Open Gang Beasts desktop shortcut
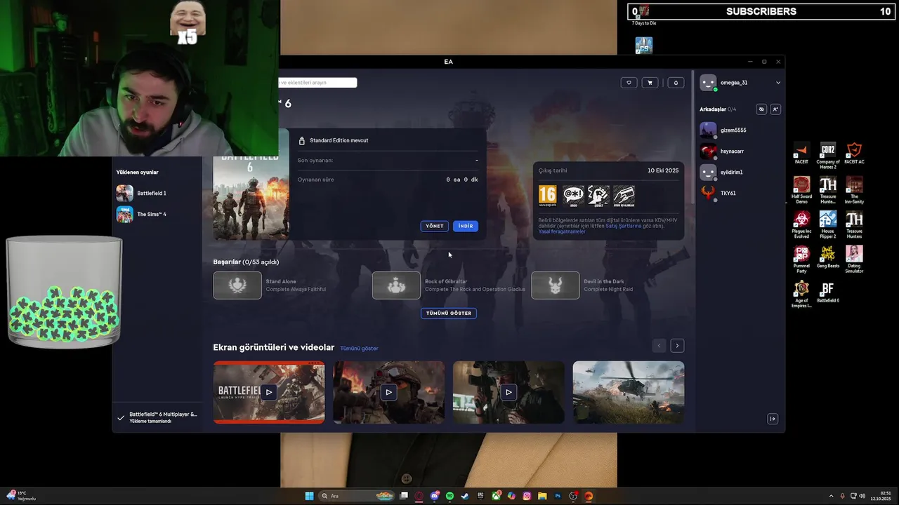The image size is (899, 505). click(828, 257)
